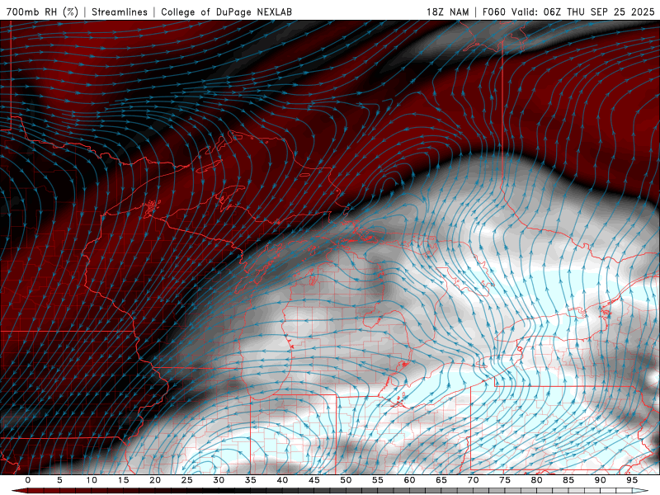Click the '85' tick label on the scale
This screenshot has height=495, width=660.
[568, 480]
